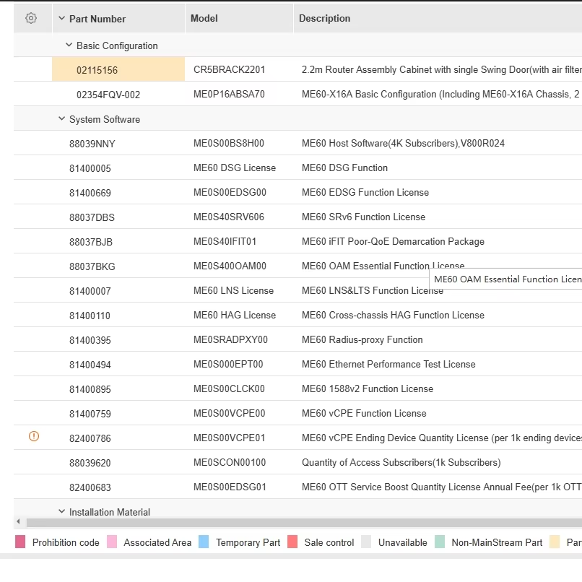The width and height of the screenshot is (582, 582).
Task: Click the Unavailable gray swatch
Action: pos(366,542)
